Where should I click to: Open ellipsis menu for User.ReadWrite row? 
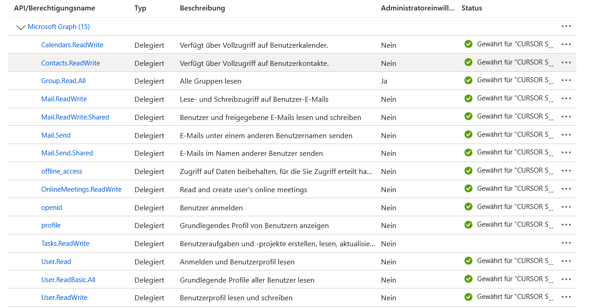[566, 297]
